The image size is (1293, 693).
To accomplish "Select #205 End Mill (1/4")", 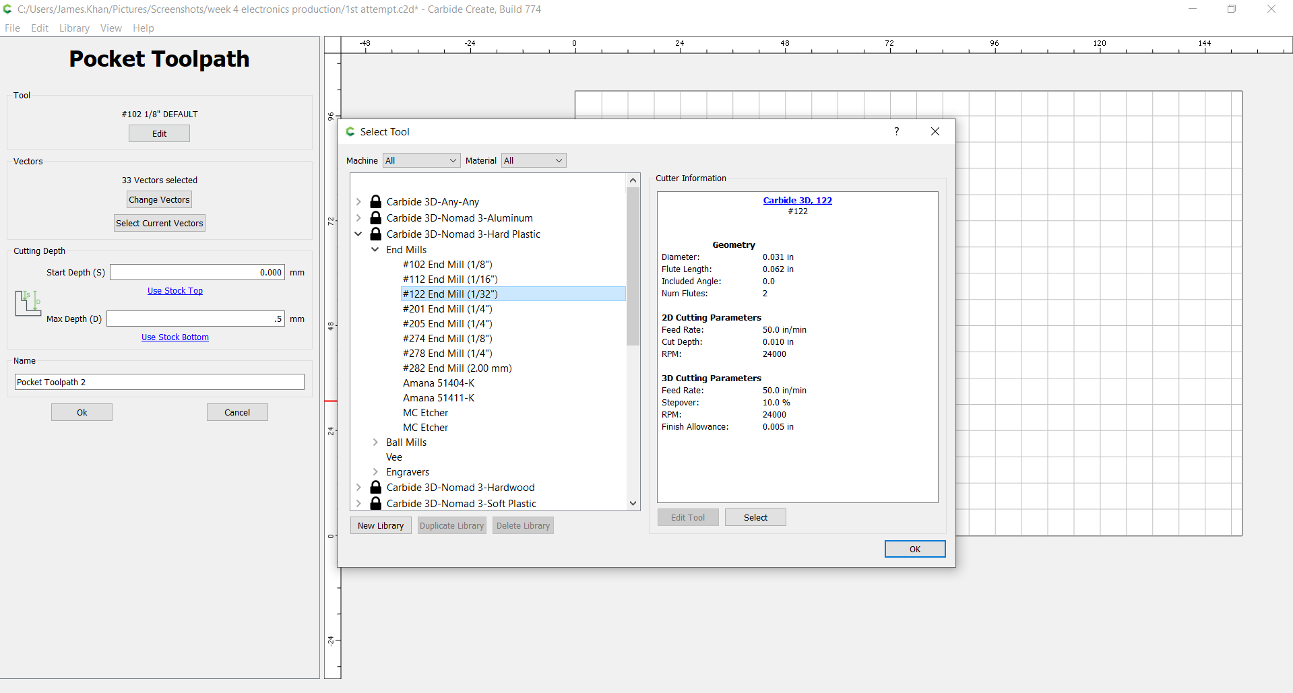I will click(x=447, y=323).
